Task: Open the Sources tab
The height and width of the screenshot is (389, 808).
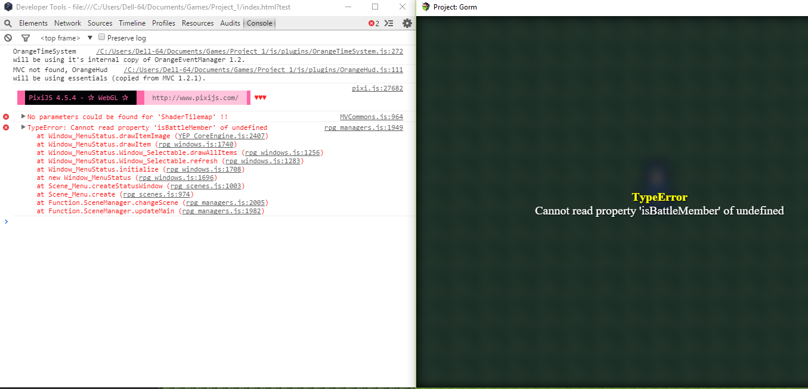Action: pyautogui.click(x=100, y=23)
